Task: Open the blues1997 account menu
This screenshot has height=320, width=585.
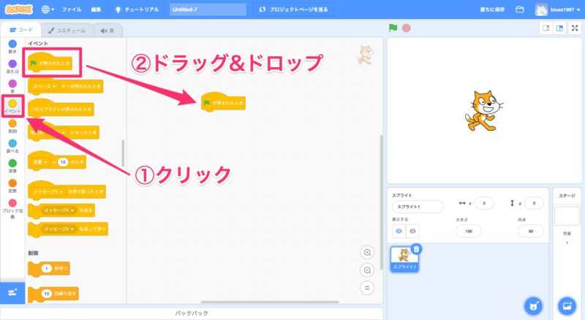Action: [561, 9]
